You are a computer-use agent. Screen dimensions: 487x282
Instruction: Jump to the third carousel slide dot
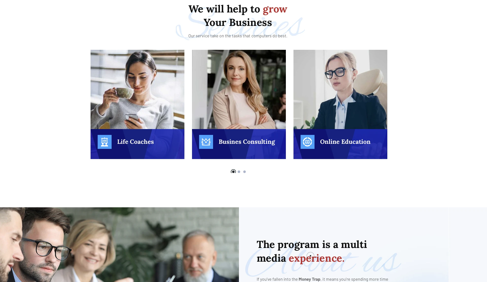[x=245, y=172]
